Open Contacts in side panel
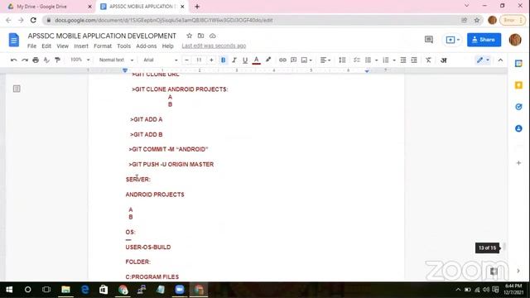 pos(518,128)
